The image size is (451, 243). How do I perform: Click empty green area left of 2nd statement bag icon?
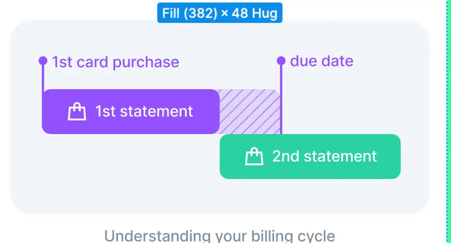click(233, 157)
